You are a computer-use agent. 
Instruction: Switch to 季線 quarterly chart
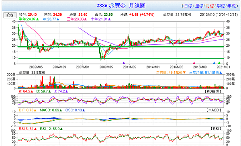click(x=221, y=6)
